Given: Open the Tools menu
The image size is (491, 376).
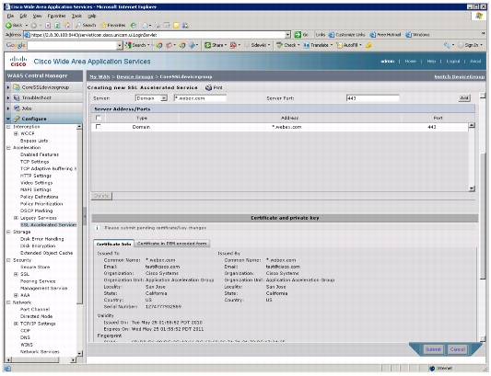Looking at the screenshot, I should [76, 16].
